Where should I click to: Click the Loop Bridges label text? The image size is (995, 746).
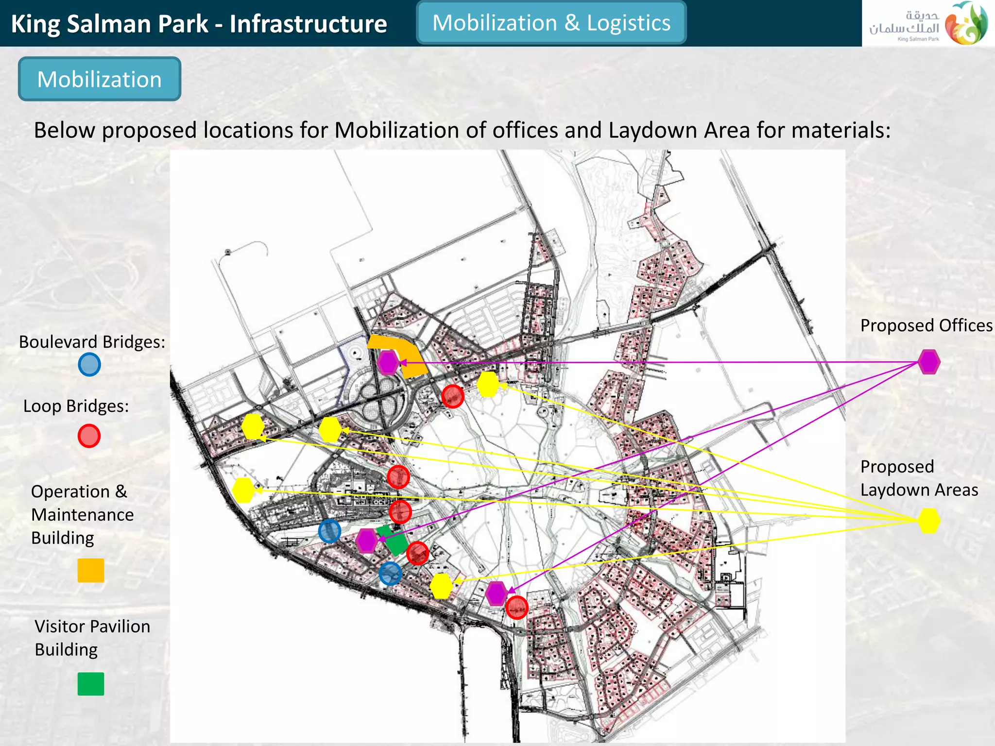click(x=76, y=406)
